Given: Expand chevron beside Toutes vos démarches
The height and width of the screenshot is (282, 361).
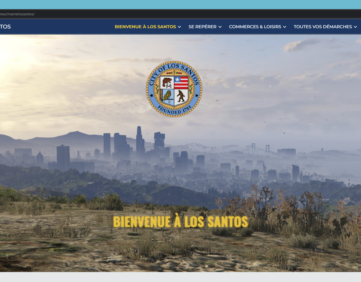Looking at the screenshot, I should [355, 27].
